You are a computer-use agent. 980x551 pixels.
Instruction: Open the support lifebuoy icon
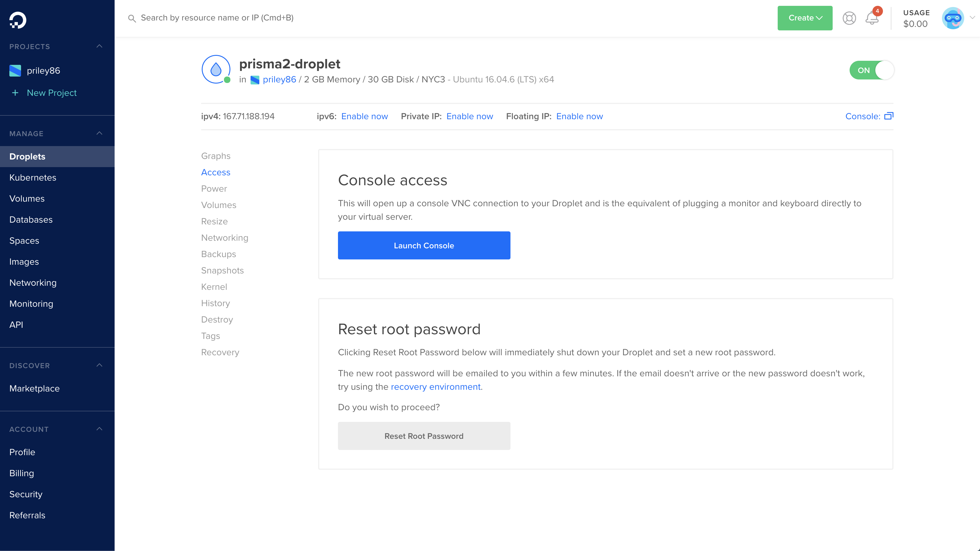(x=849, y=18)
